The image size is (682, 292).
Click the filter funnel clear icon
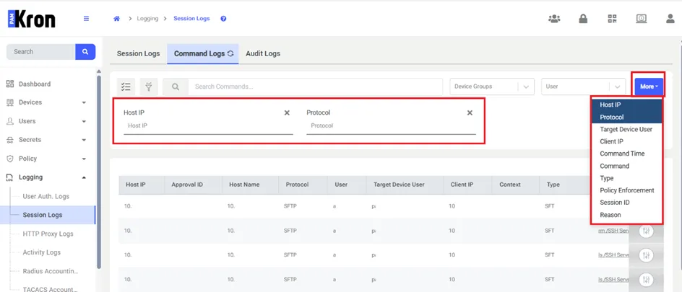149,87
